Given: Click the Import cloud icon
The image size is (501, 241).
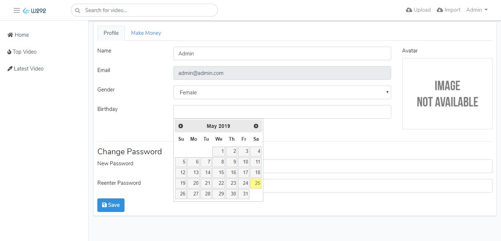Looking at the screenshot, I should pyautogui.click(x=440, y=10).
